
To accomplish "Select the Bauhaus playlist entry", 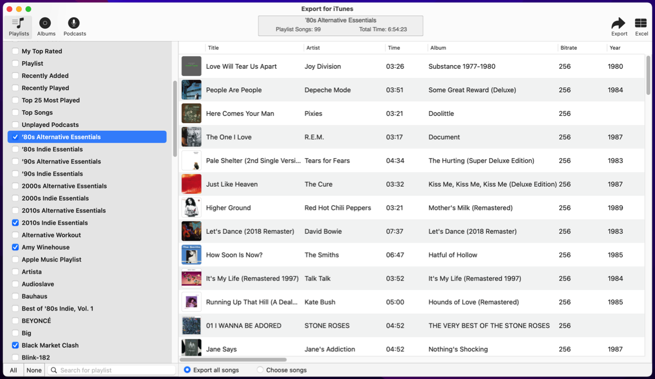I will (x=34, y=296).
